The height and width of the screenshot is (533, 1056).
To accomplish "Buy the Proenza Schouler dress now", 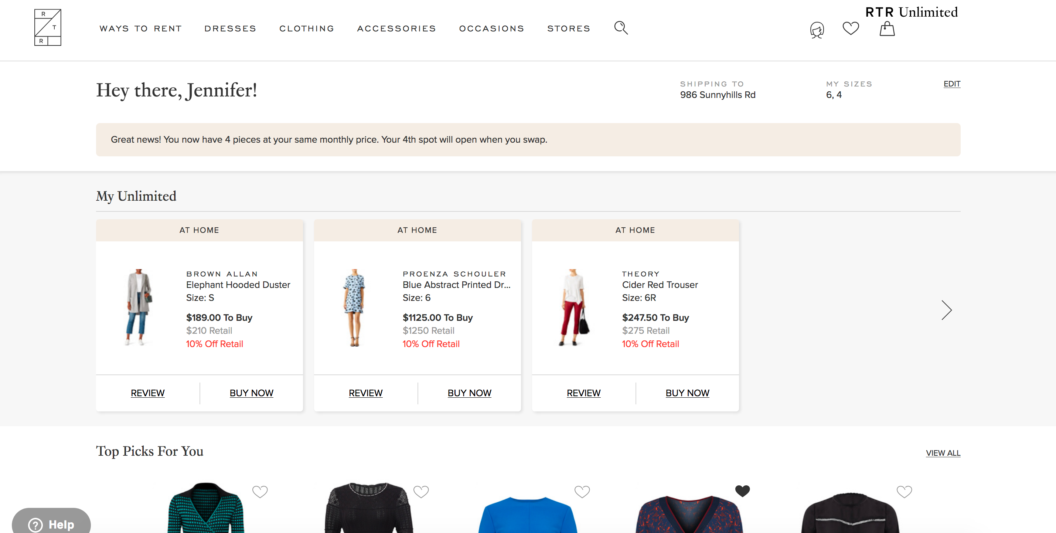I will tap(469, 393).
